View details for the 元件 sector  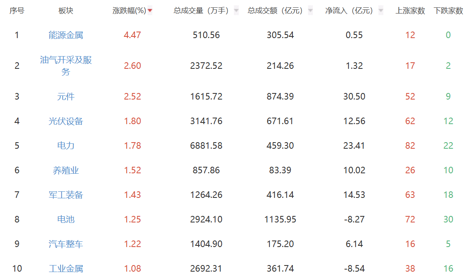[66, 96]
